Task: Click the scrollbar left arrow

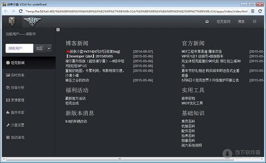Action: pyautogui.click(x=4, y=159)
